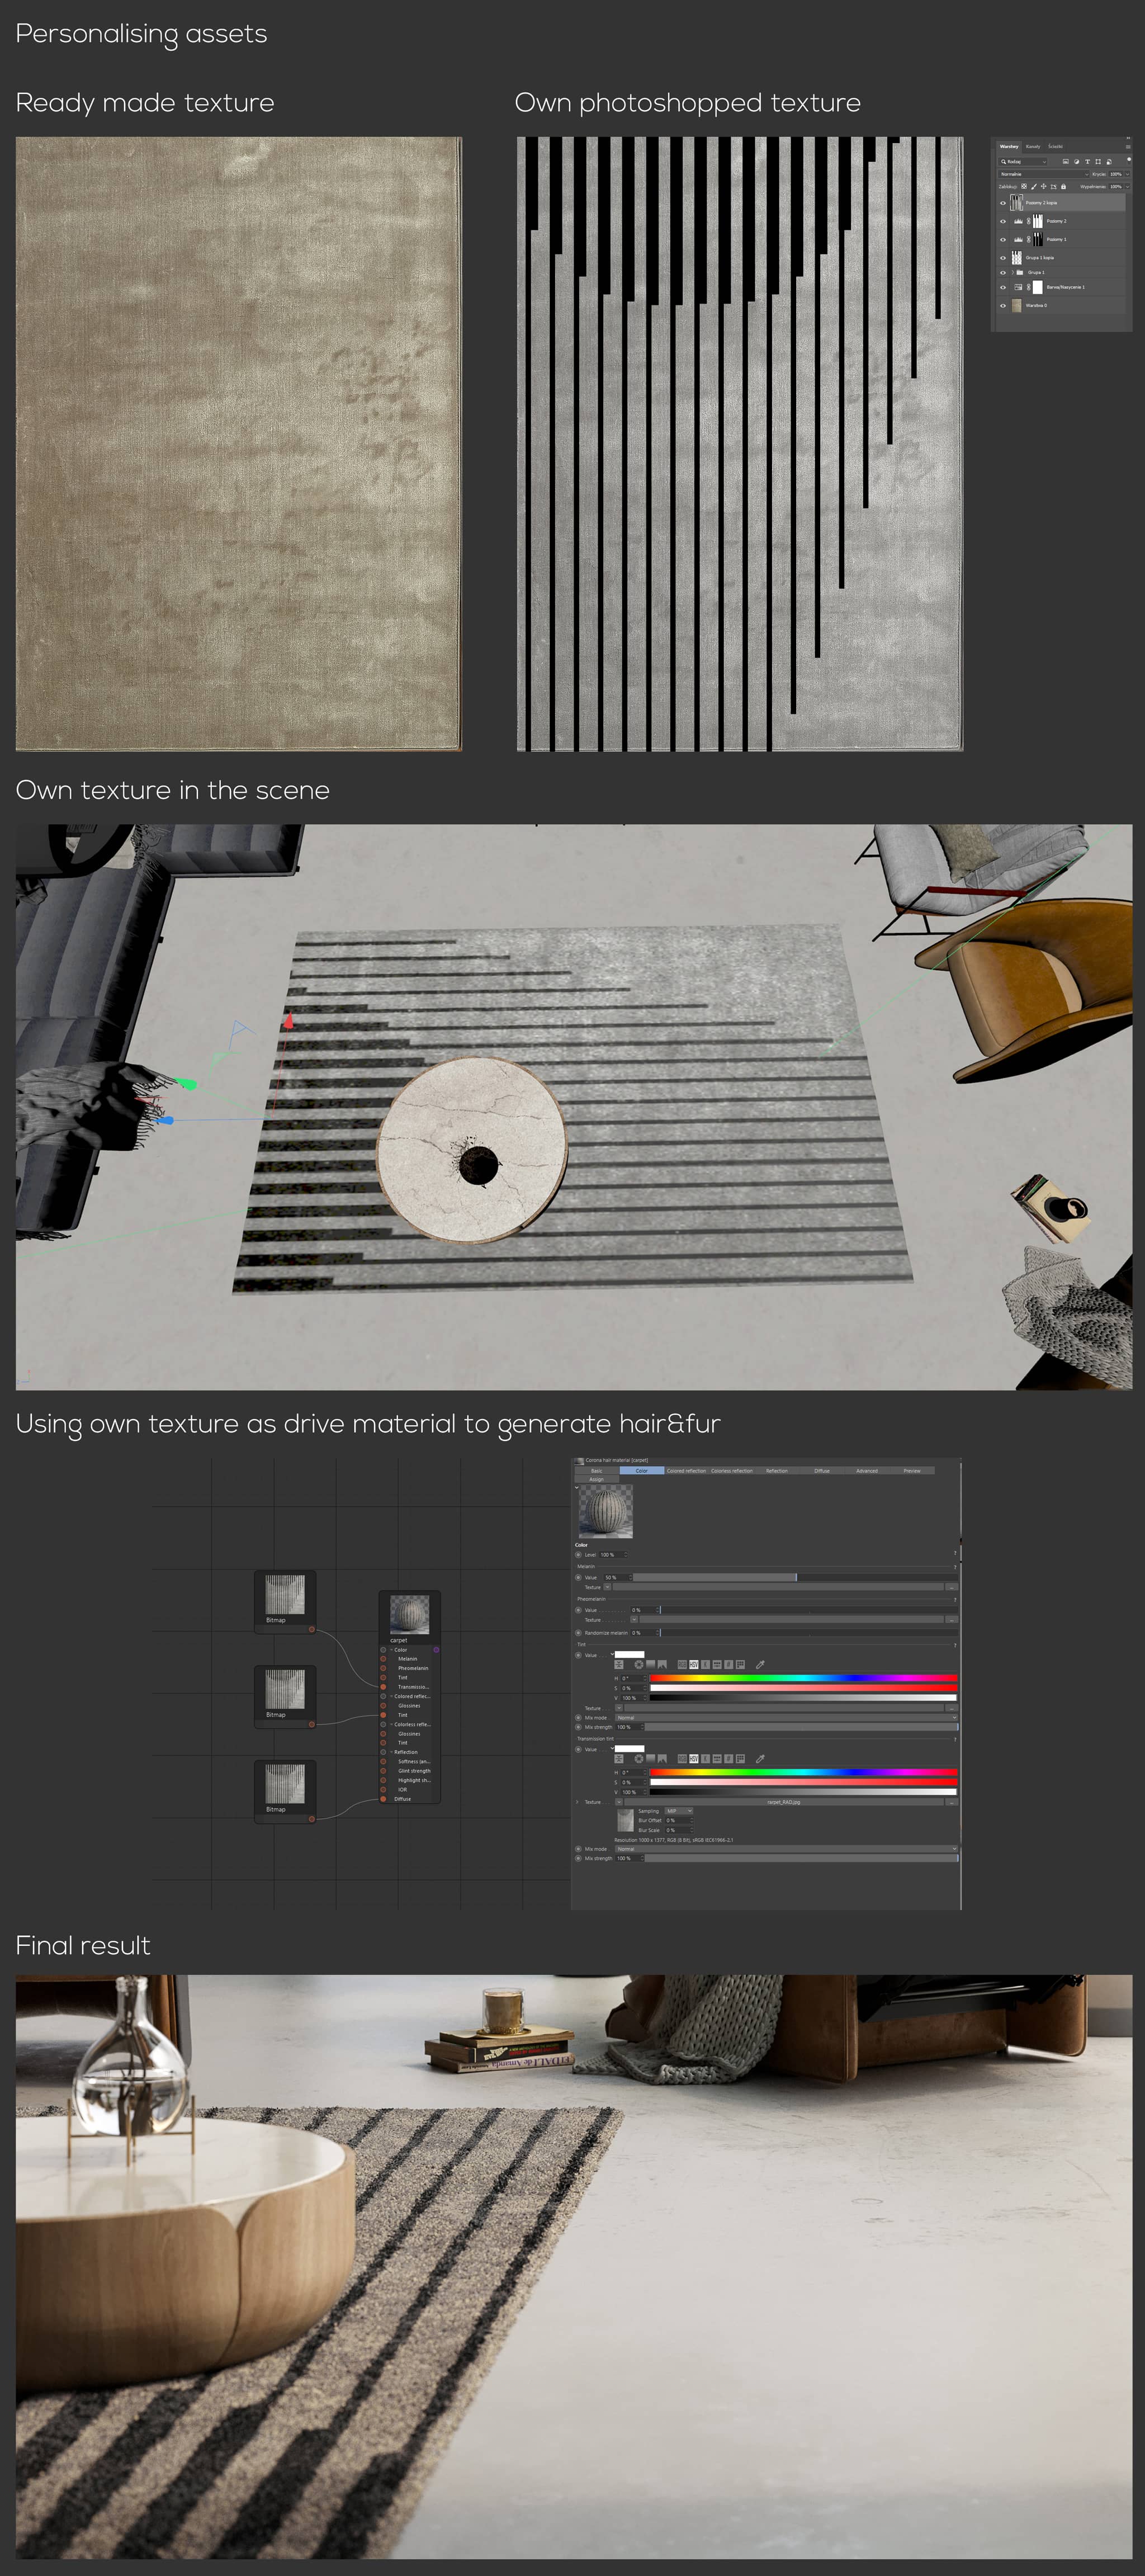Expand the Grupa 1 layer group
Image resolution: width=1145 pixels, height=2576 pixels.
coord(1013,273)
